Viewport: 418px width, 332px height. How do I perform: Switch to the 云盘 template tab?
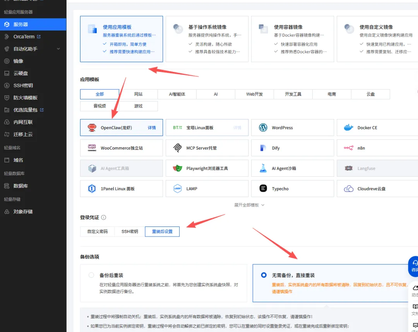(370, 94)
